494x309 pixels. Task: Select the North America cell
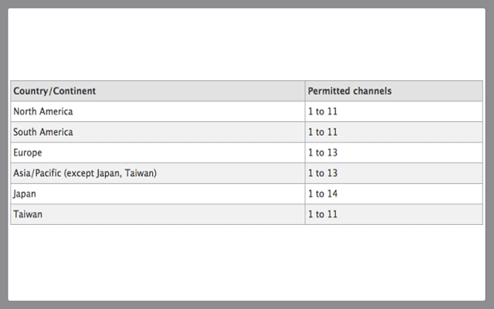pyautogui.click(x=43, y=111)
